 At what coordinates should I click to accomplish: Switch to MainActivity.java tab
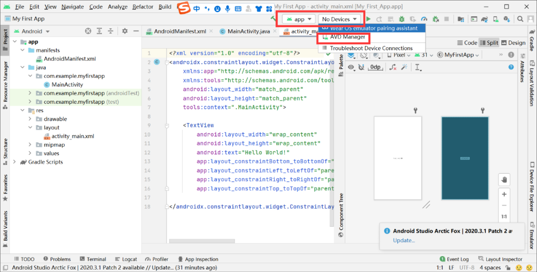(249, 31)
